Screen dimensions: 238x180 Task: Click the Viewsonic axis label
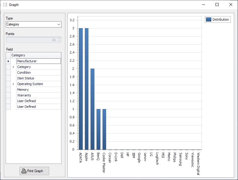point(192,160)
